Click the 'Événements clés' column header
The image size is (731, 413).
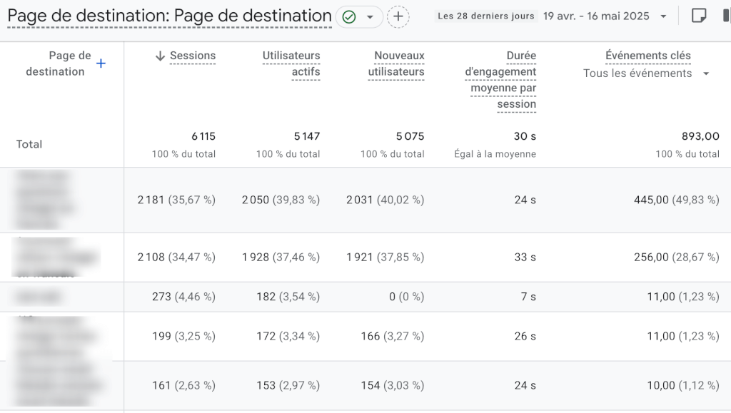tap(648, 56)
